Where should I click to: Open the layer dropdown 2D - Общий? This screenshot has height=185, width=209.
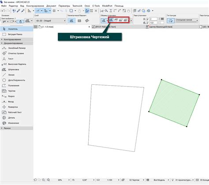point(50,21)
